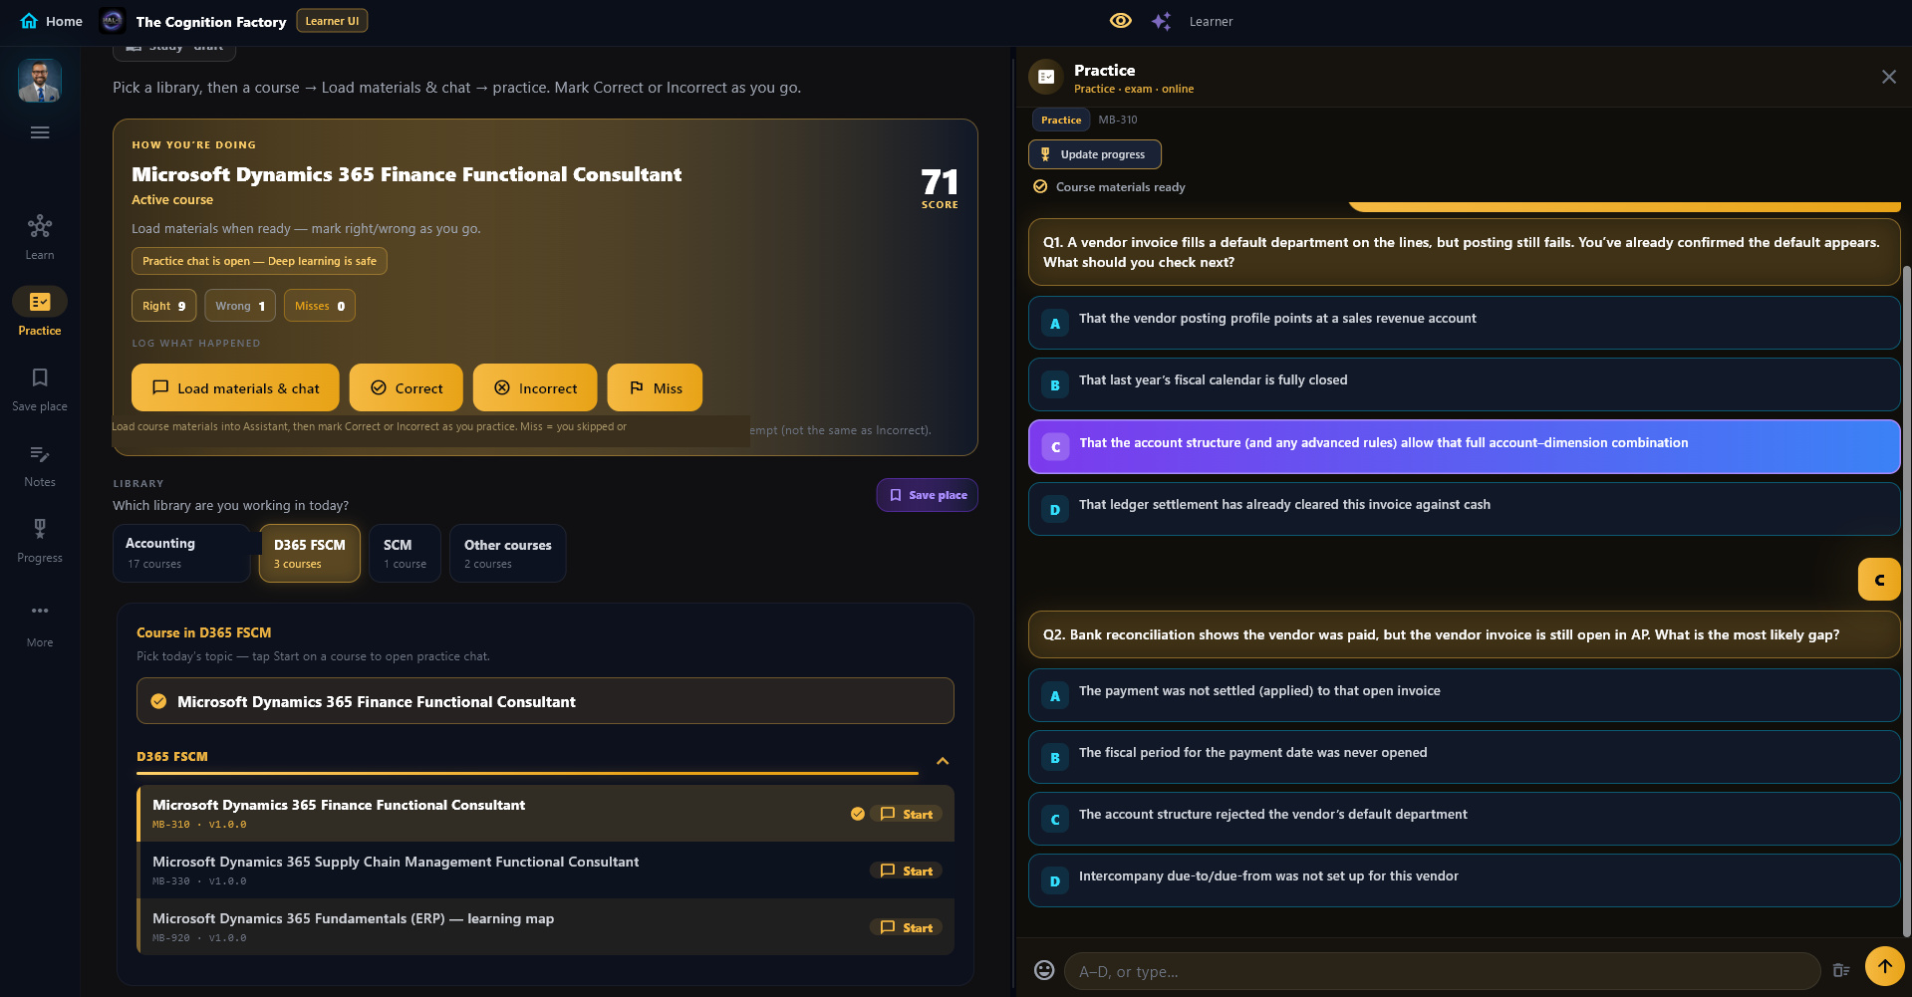This screenshot has height=997, width=1912.
Task: Choose Q1 option C account structure combination
Action: (1464, 446)
